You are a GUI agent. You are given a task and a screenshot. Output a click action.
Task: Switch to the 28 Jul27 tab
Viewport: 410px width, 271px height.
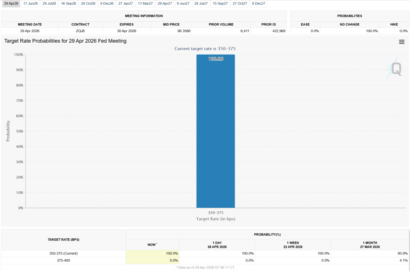coord(201,3)
